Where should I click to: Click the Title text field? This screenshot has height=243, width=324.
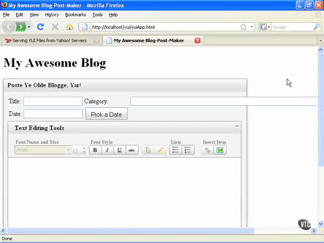[x=53, y=101]
